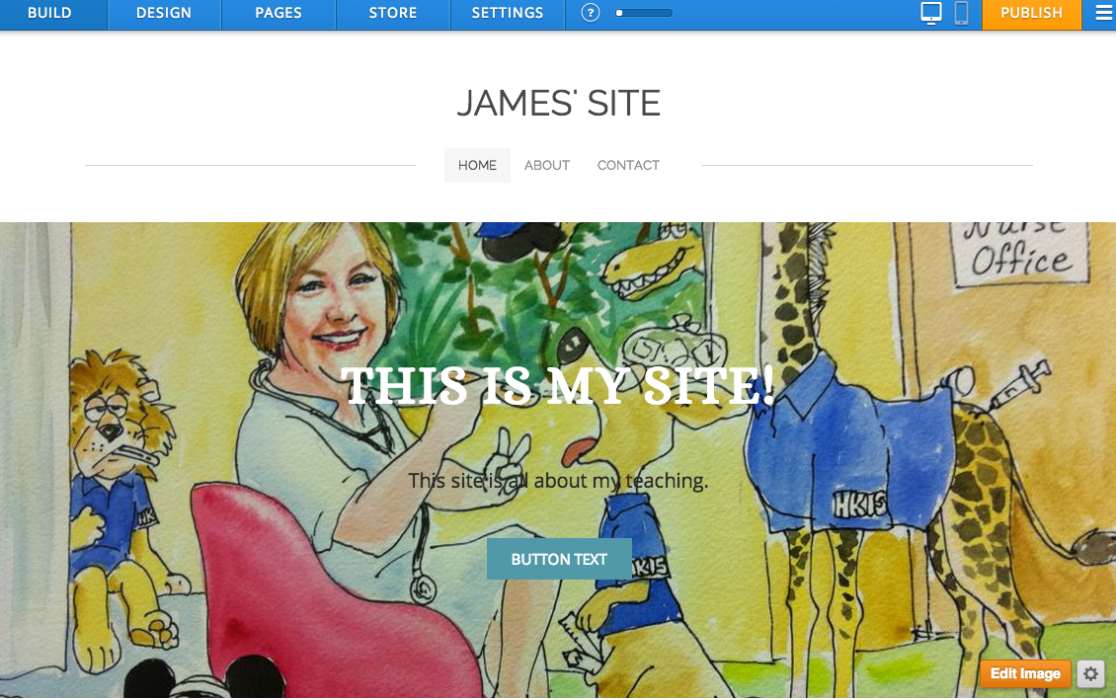Publish the site
This screenshot has width=1116, height=700.
1031,14
